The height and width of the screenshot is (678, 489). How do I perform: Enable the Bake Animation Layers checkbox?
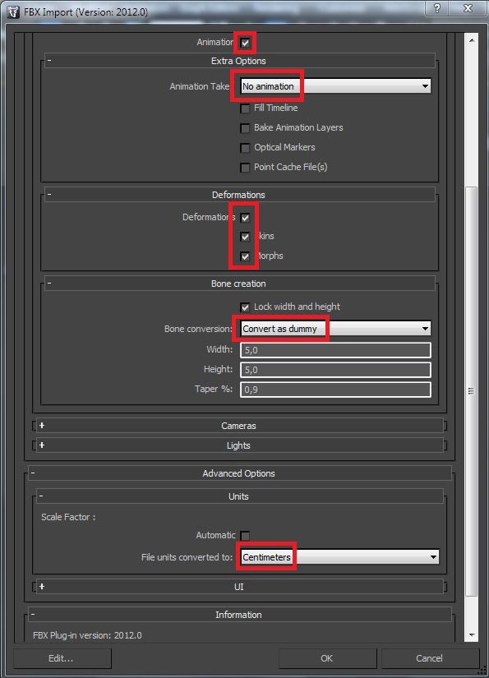tap(245, 128)
